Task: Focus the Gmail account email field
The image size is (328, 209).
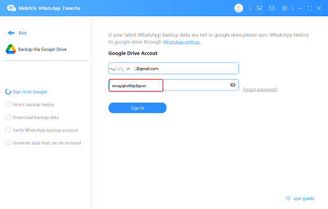Action: pos(173,69)
